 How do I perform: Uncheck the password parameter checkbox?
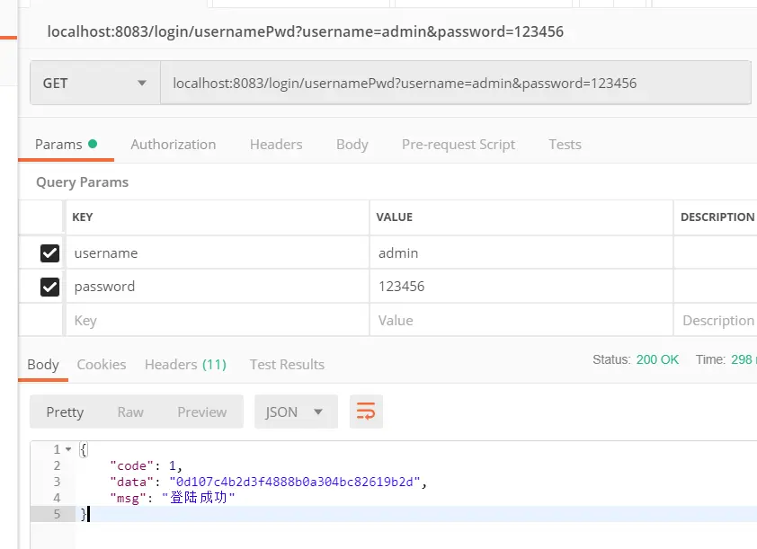[50, 287]
